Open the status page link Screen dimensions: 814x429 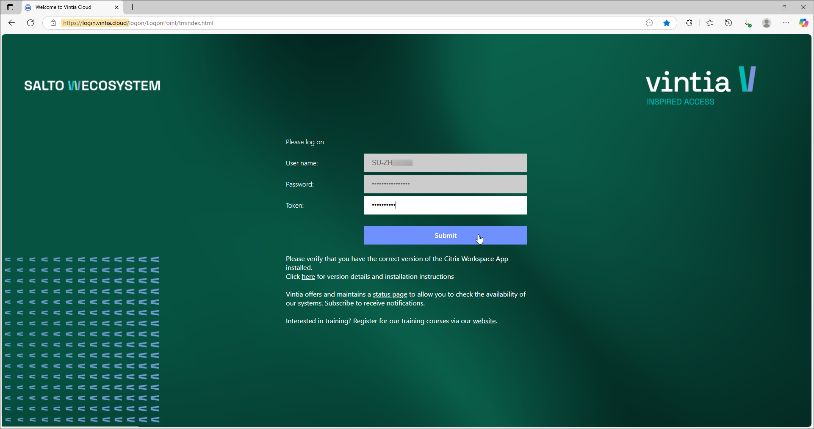pyautogui.click(x=390, y=294)
